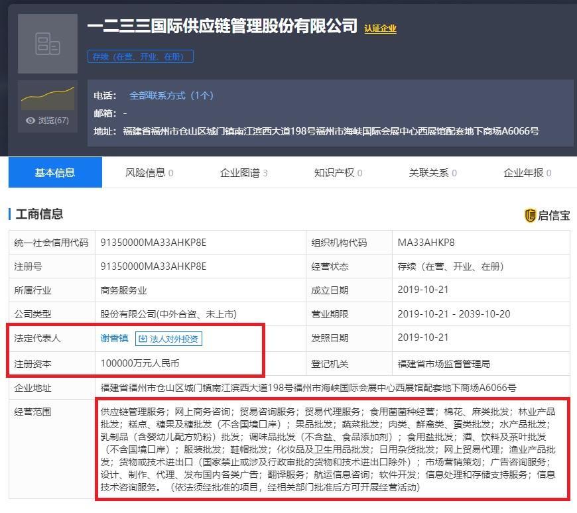Click organization code MA33AHKP8

coord(426,243)
